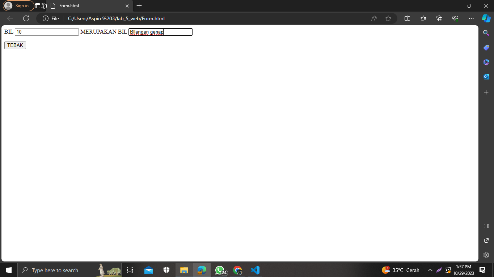Open split screen view
The width and height of the screenshot is (494, 277).
407,18
